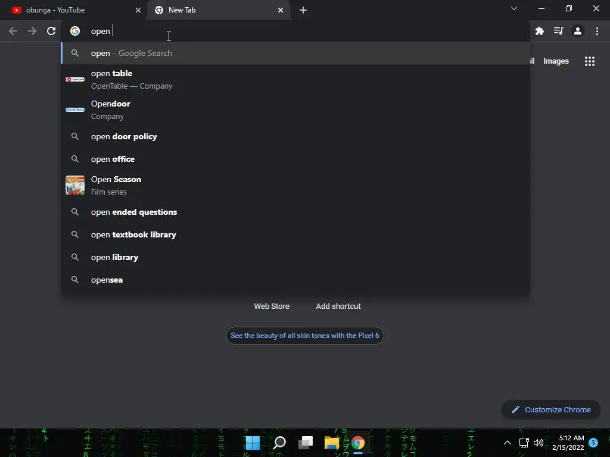Open the Windows Start menu
The height and width of the screenshot is (457, 610).
[253, 443]
